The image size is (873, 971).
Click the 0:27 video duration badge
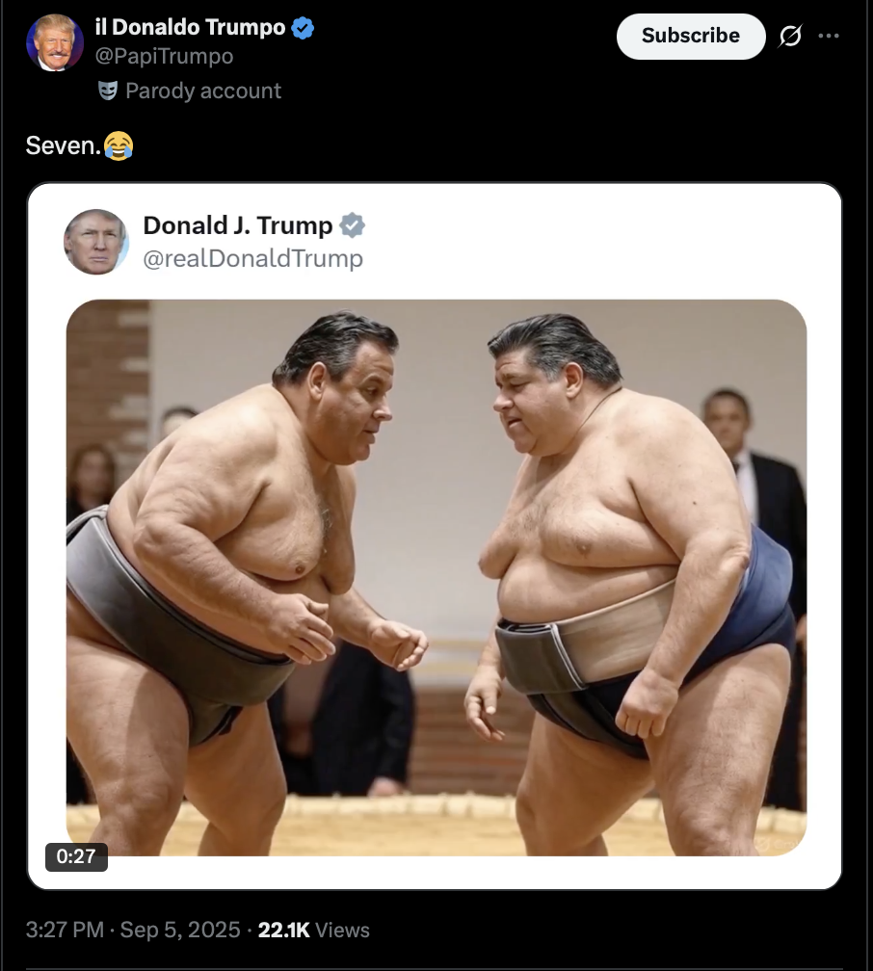tap(76, 856)
